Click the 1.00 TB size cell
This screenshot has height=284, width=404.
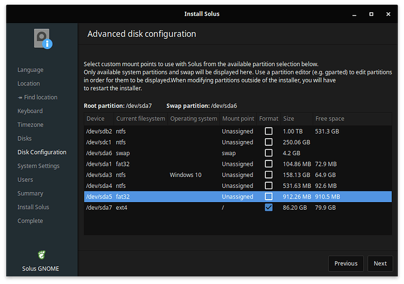[293, 131]
